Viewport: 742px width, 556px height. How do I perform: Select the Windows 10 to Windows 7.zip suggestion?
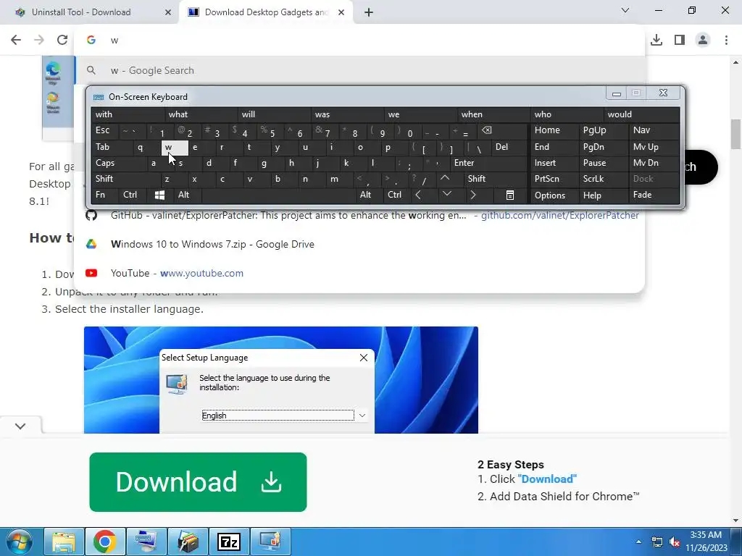click(x=359, y=245)
